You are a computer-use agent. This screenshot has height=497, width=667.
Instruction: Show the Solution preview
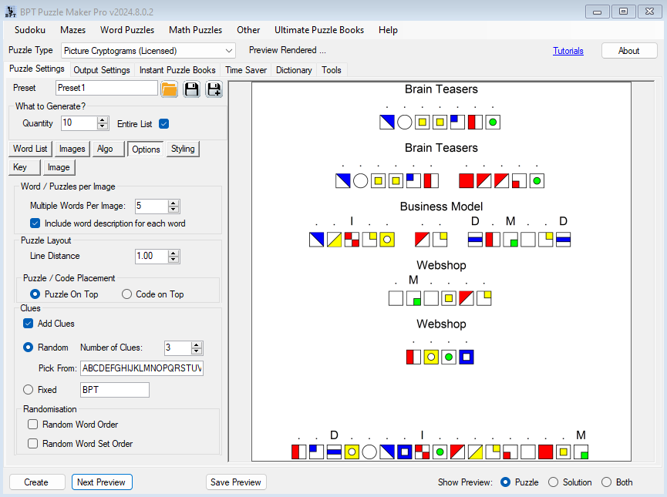pos(553,482)
